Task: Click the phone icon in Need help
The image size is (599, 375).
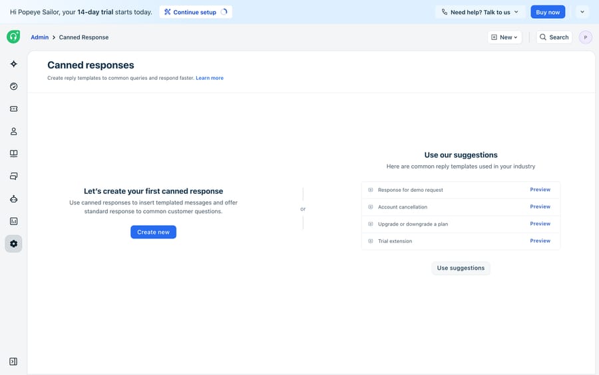Action: tap(445, 12)
